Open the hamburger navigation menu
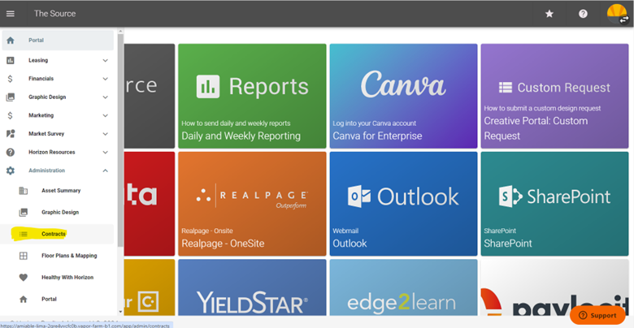Image resolution: width=634 pixels, height=328 pixels. 11,14
